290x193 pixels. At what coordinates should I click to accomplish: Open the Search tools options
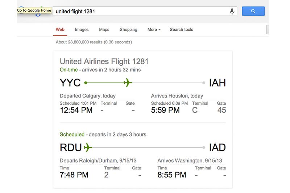[x=181, y=30]
